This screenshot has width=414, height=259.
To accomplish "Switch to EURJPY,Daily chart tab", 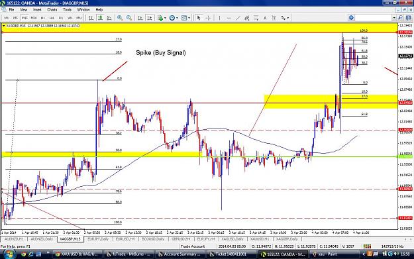I will 98,239.
